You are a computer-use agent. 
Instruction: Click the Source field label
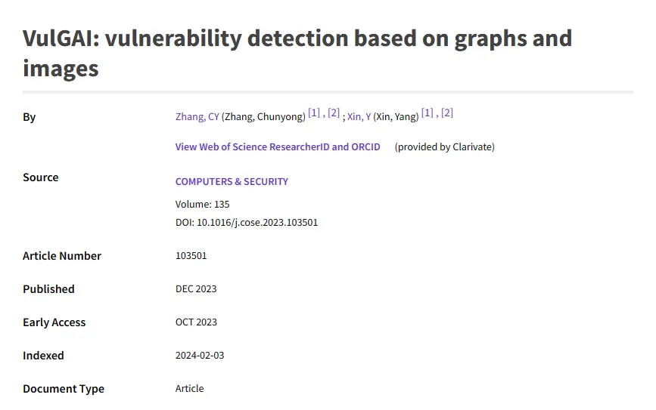pos(41,177)
